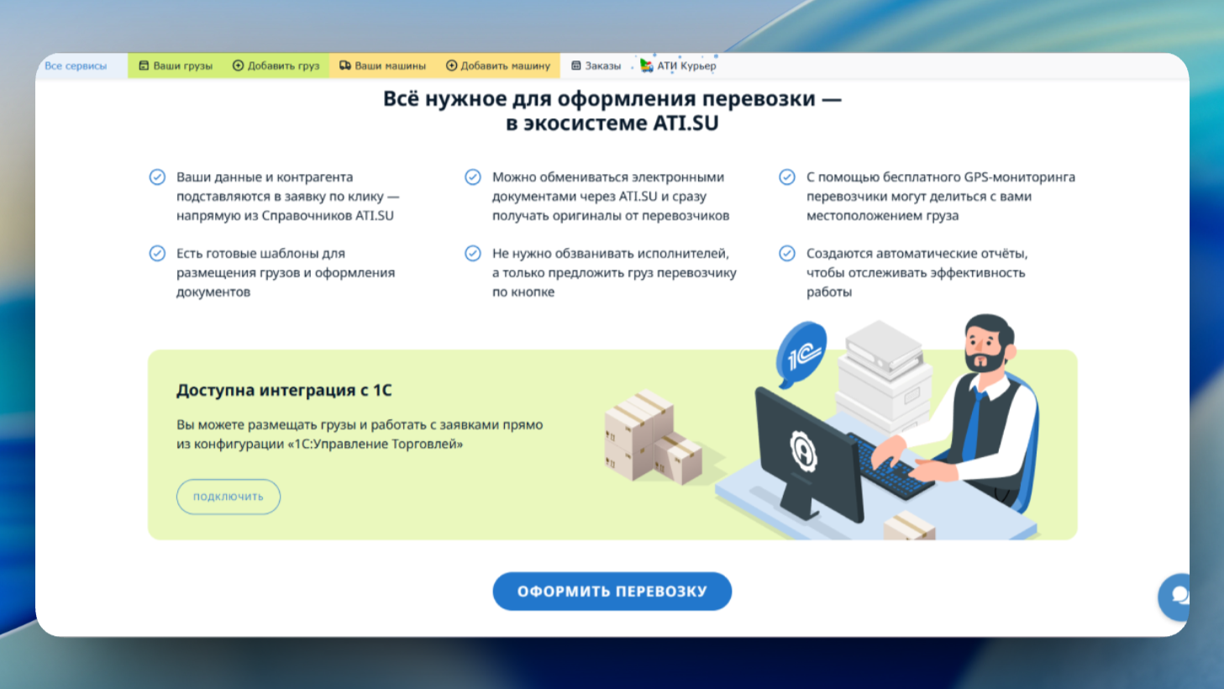Click the подключить button for 1С integration
Image resolution: width=1224 pixels, height=689 pixels.
[229, 497]
